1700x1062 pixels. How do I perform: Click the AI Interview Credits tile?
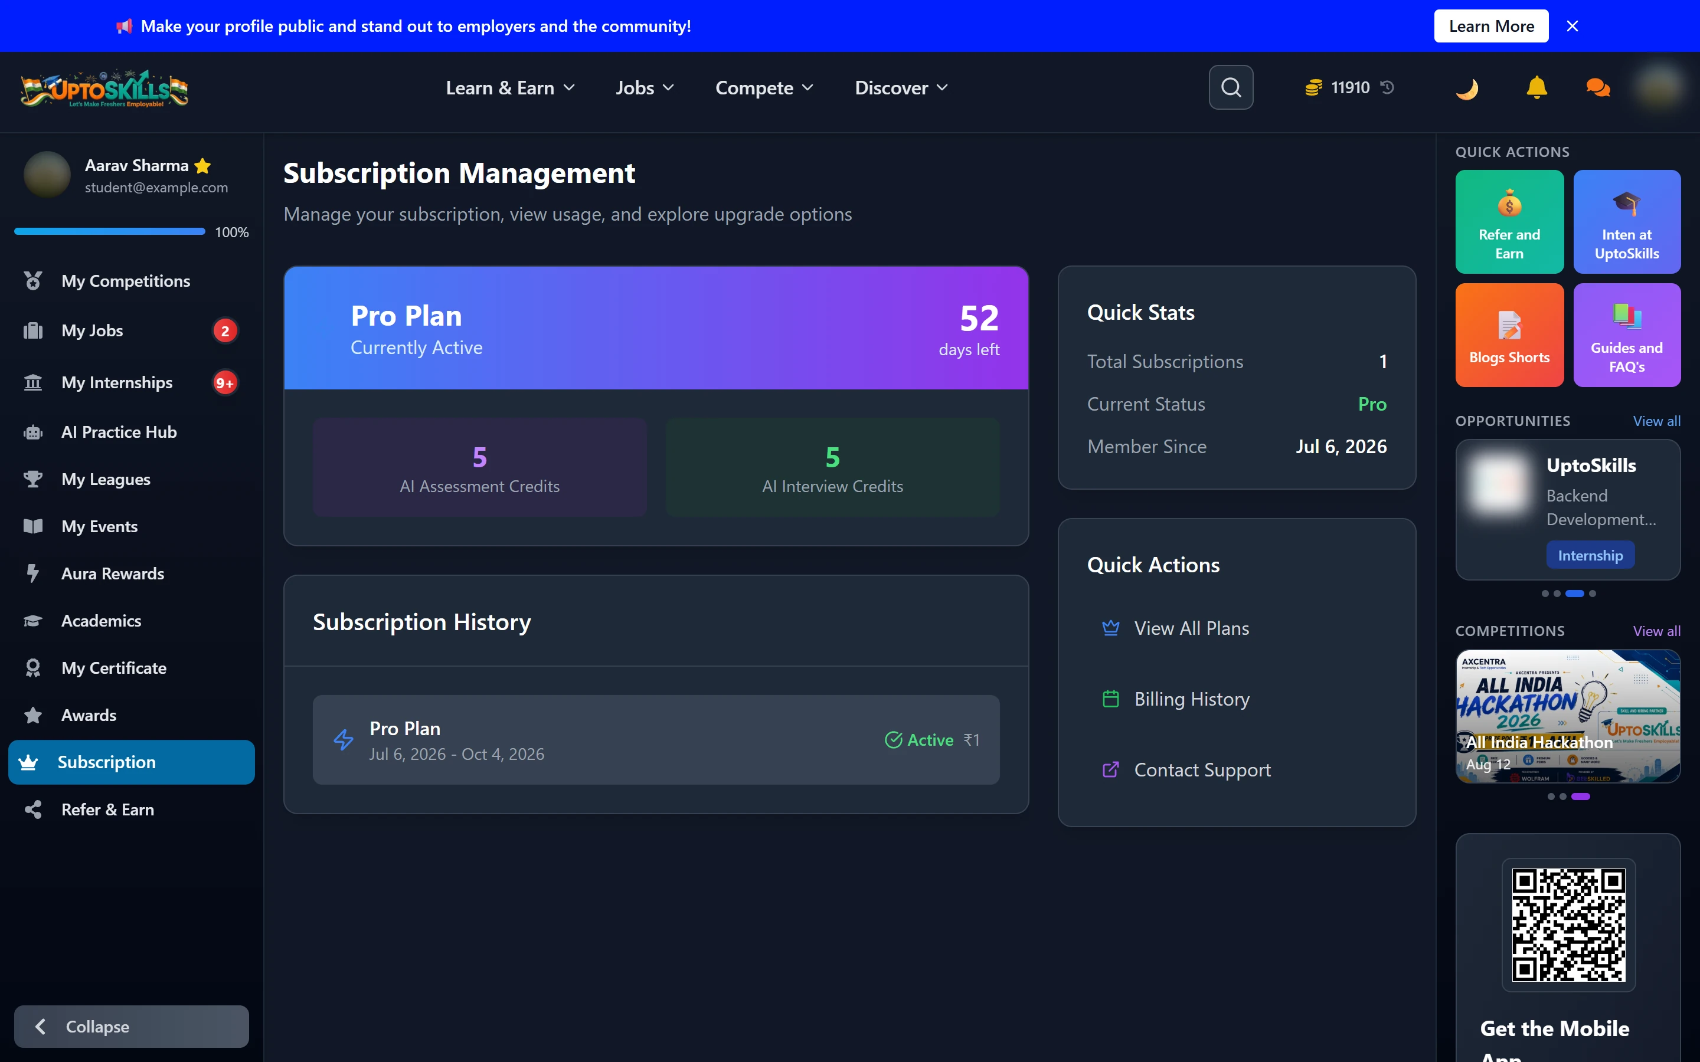pyautogui.click(x=832, y=467)
